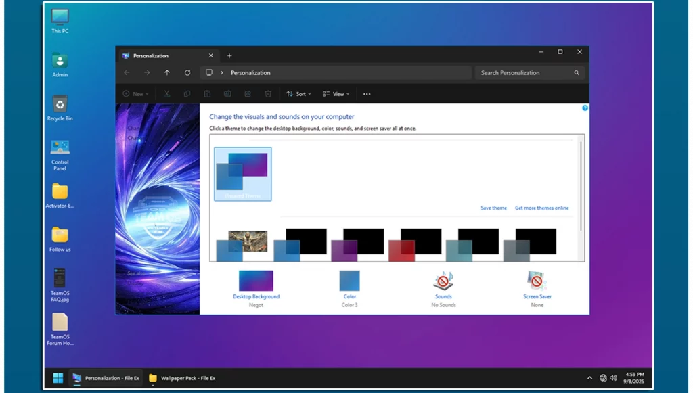Screen dimensions: 693x393
Task: Click the blue help question mark icon
Action: coord(585,108)
